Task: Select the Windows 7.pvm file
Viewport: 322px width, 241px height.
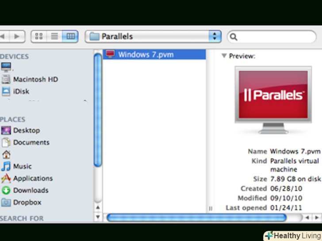Action: pyautogui.click(x=154, y=55)
